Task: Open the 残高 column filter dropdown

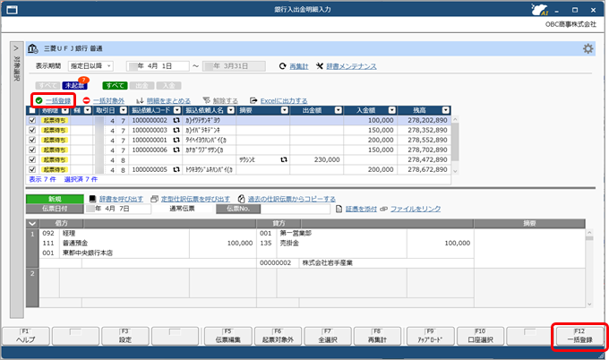Action: (x=445, y=110)
